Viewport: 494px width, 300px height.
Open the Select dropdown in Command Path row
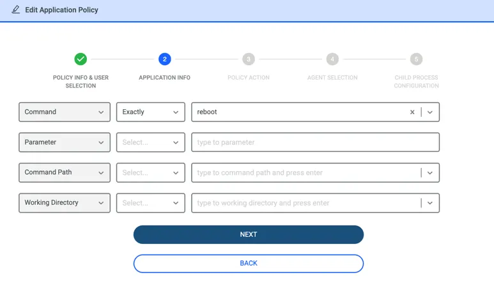(151, 172)
